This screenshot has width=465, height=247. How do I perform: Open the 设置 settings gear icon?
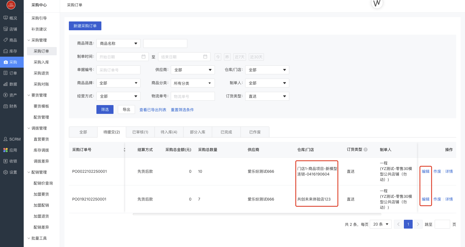tap(6, 172)
